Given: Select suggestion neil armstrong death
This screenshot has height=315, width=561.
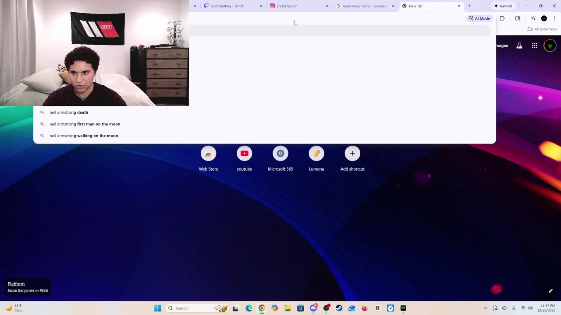Looking at the screenshot, I should coord(265,112).
